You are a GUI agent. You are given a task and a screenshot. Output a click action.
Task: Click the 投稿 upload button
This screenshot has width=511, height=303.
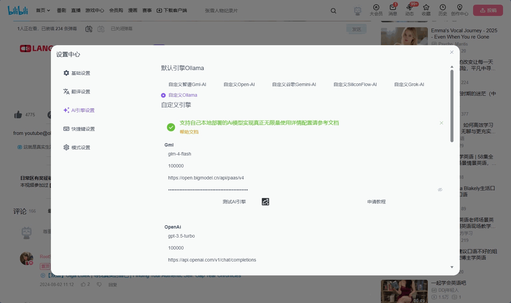pos(488,10)
